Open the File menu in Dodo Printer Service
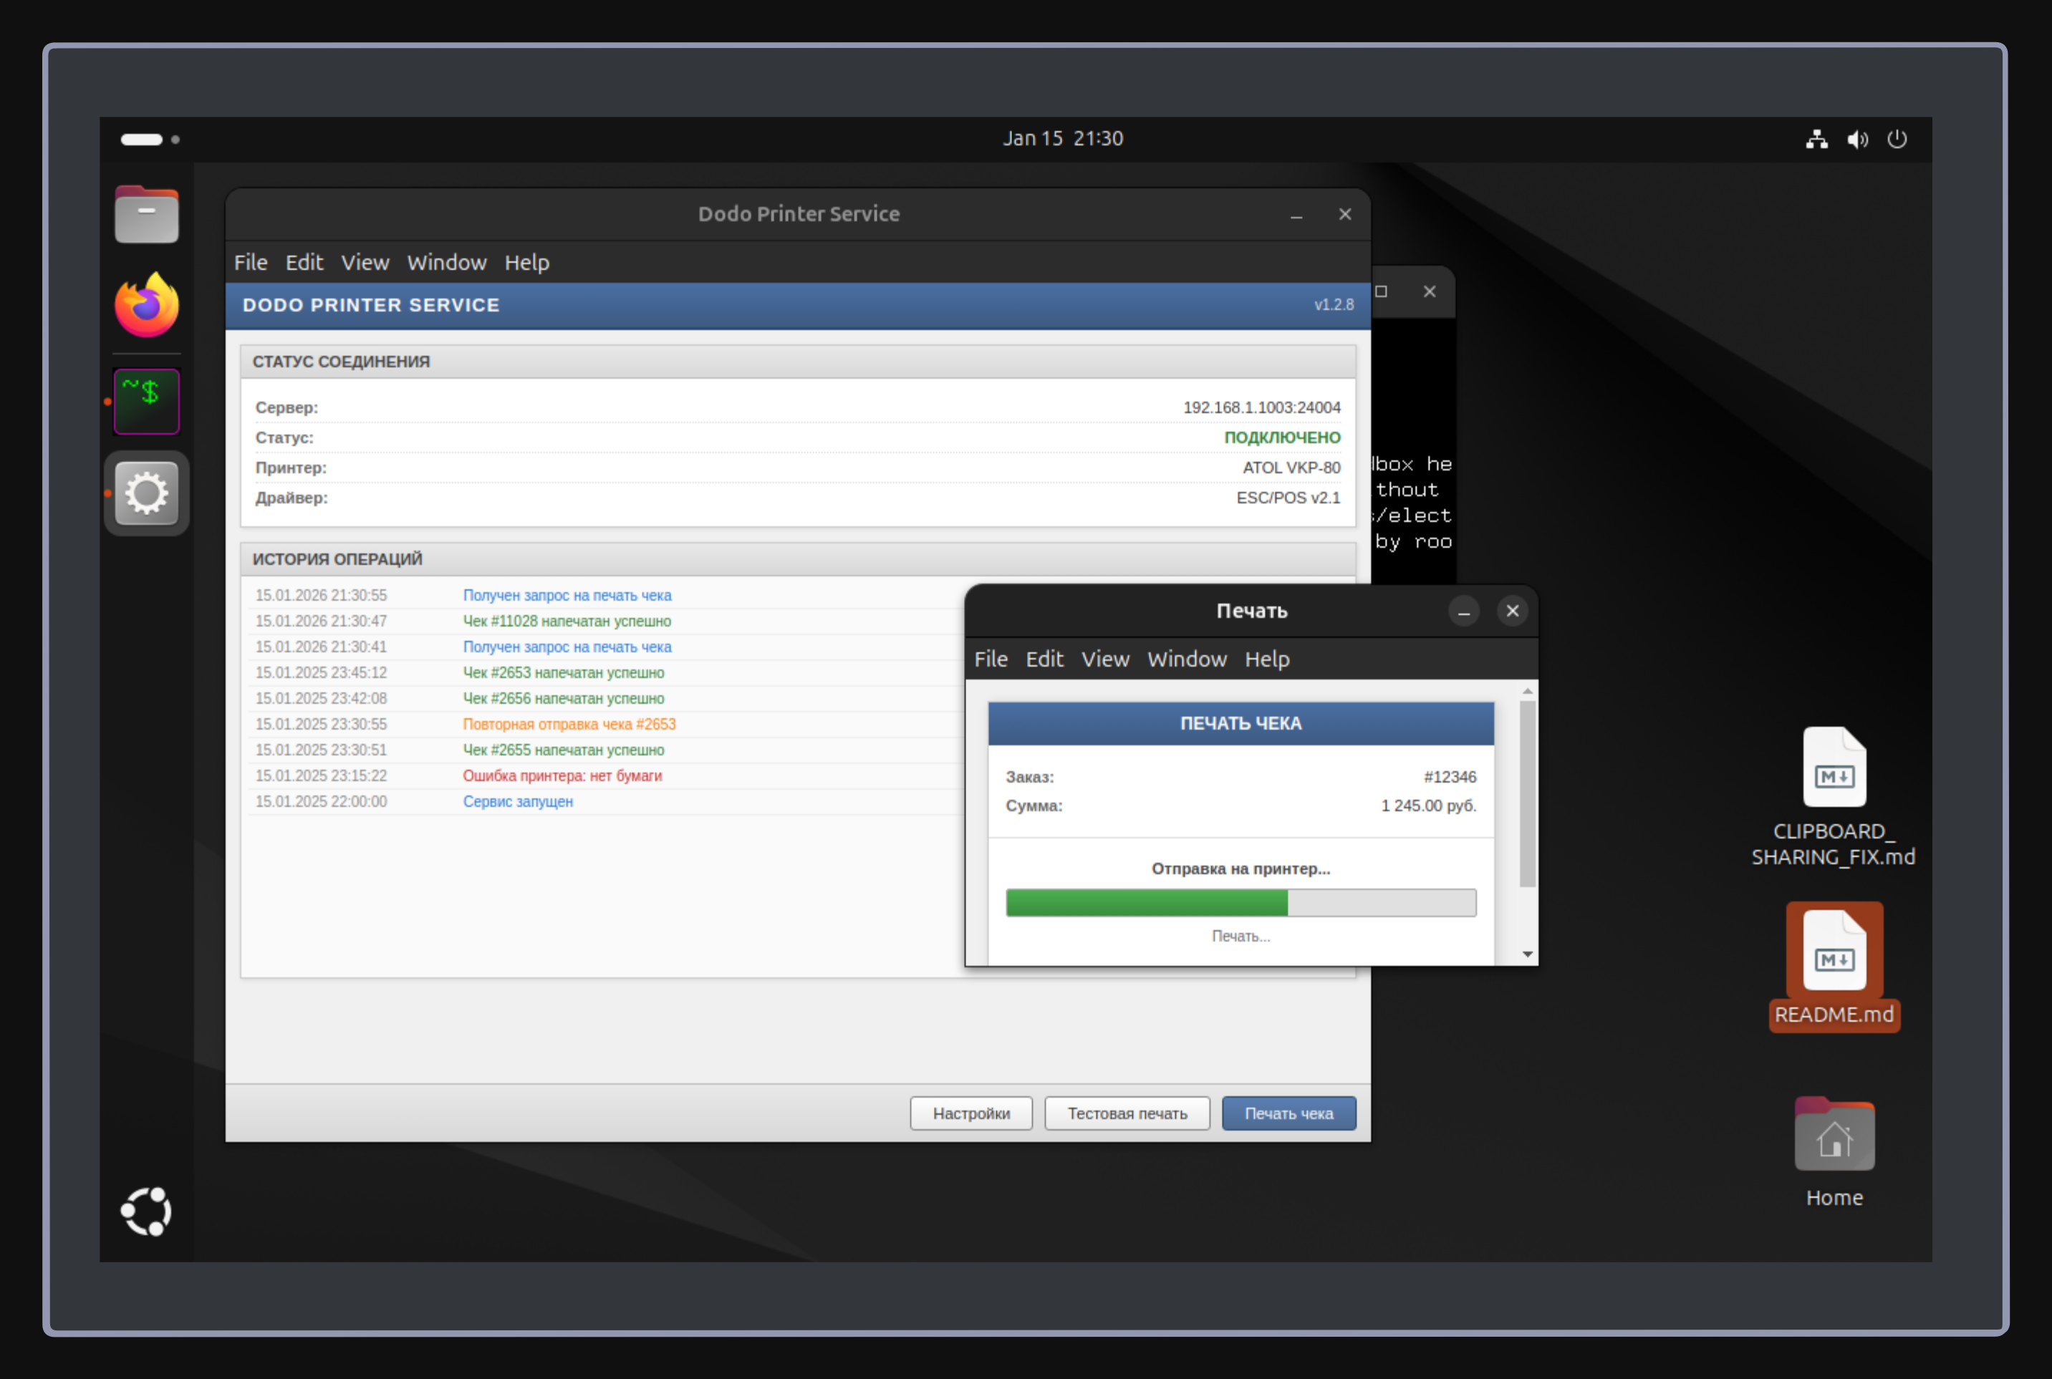 pos(251,262)
